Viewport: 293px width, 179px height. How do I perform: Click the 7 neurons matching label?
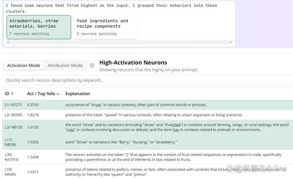29,34
